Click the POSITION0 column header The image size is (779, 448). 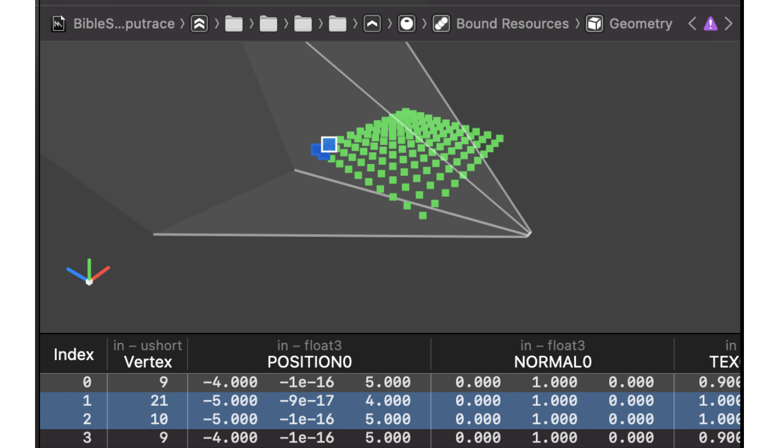[x=309, y=361]
